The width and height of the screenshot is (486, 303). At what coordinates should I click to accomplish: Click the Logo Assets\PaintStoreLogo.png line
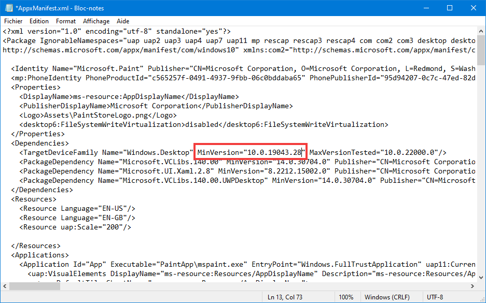[98, 115]
